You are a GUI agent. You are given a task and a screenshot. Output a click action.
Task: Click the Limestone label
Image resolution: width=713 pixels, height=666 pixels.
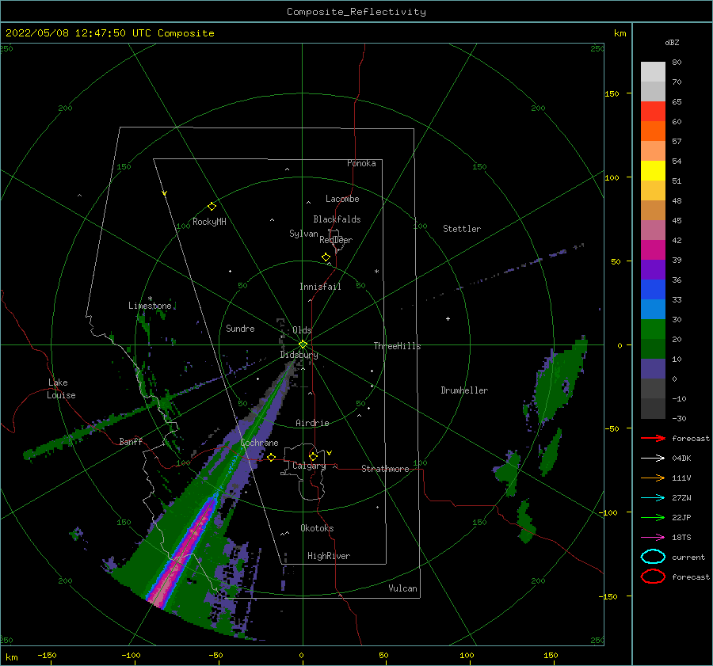150,306
